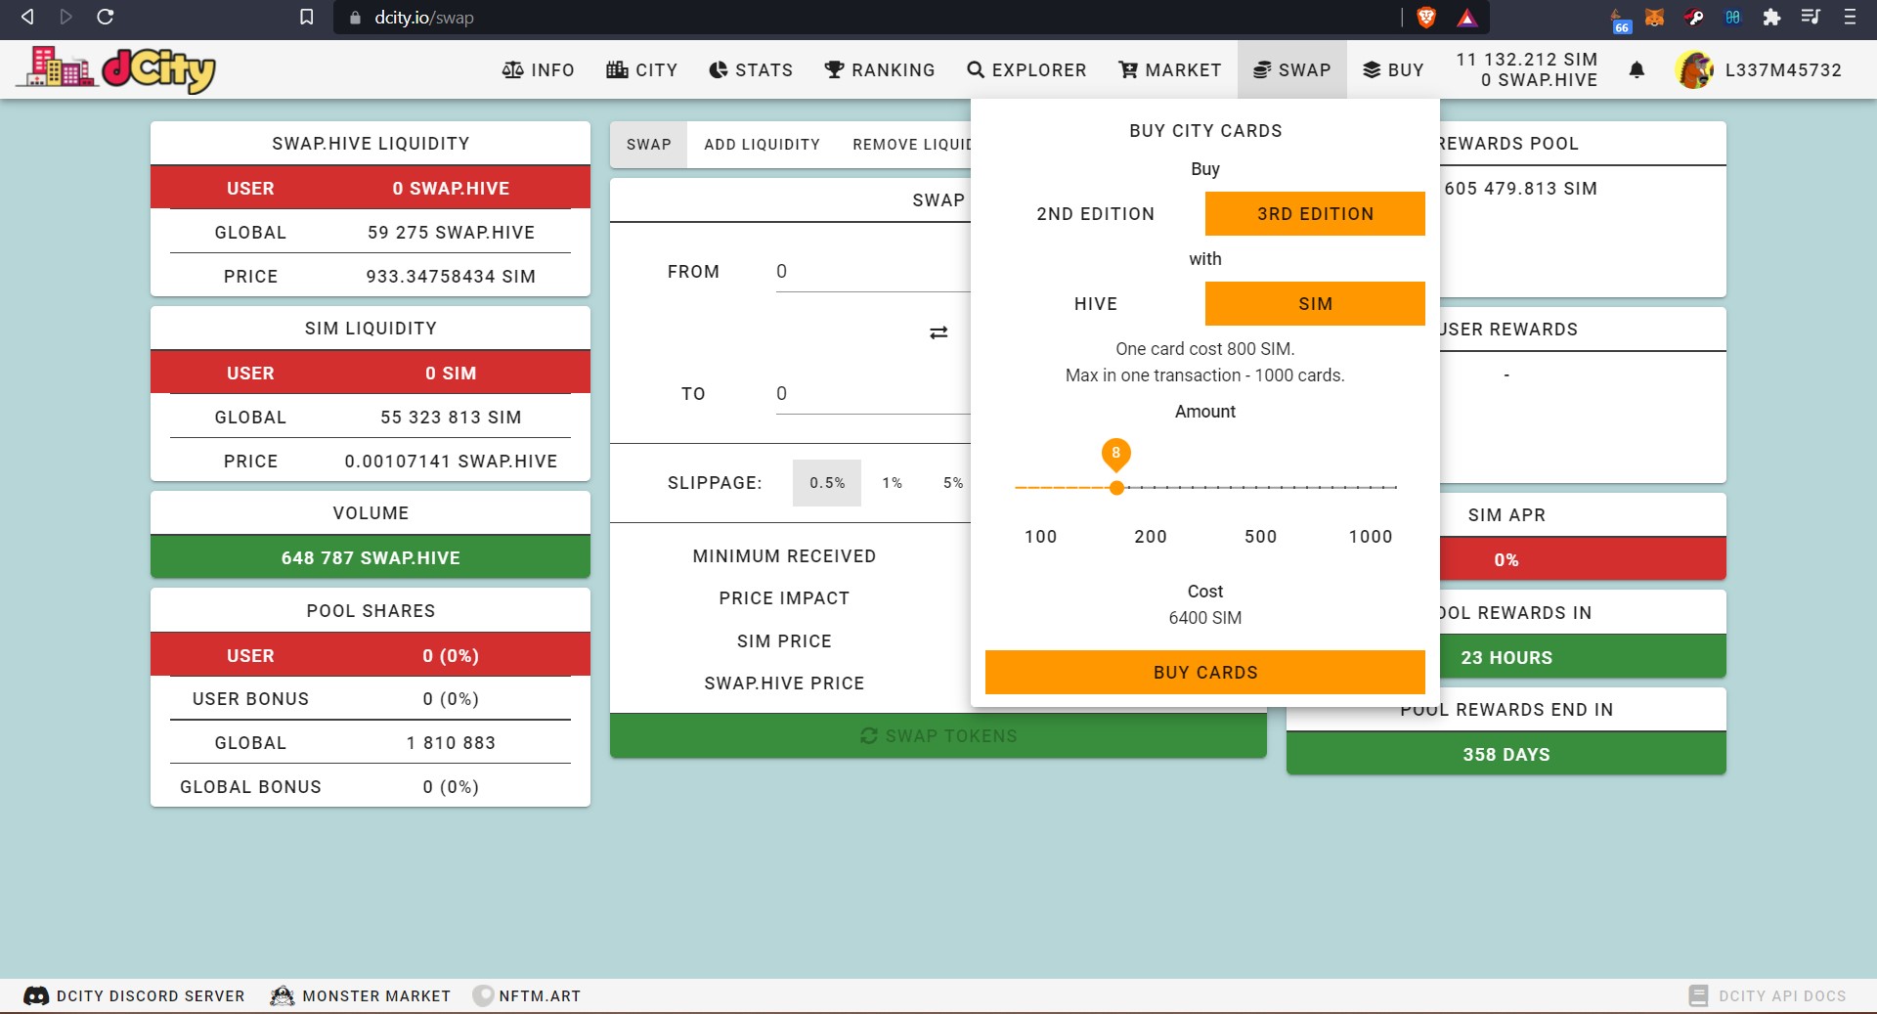This screenshot has width=1877, height=1014.
Task: Open notifications bell icon
Action: tap(1637, 69)
